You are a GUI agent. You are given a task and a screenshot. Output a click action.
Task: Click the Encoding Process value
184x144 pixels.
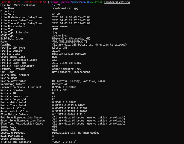pos(76,133)
